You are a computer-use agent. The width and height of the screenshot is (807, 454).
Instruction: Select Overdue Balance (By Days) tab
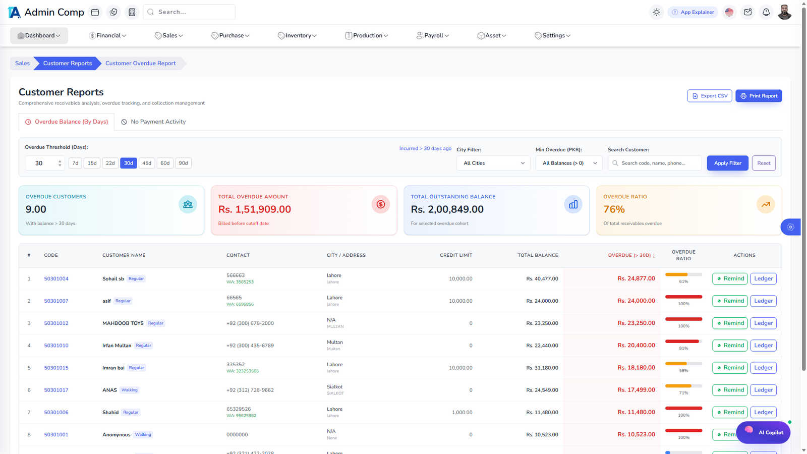(x=67, y=122)
